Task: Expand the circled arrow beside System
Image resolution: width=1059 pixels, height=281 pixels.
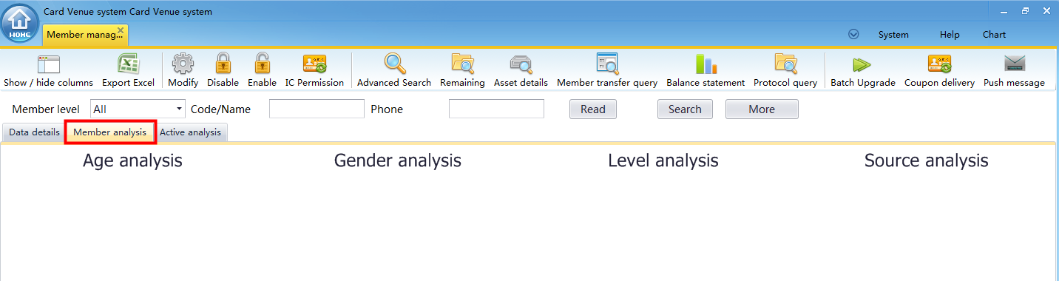Action: 853,34
